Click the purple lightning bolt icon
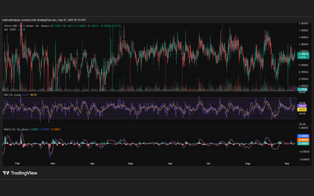 (295, 89)
